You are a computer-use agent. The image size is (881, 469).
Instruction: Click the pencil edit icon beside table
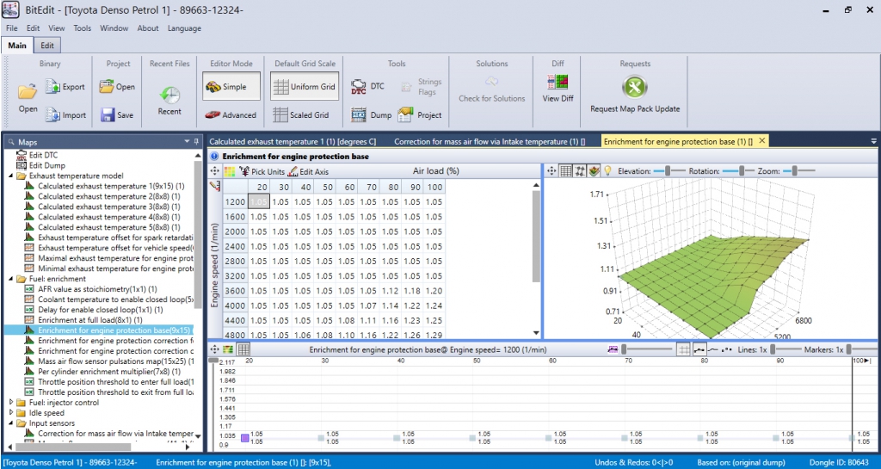(x=214, y=186)
